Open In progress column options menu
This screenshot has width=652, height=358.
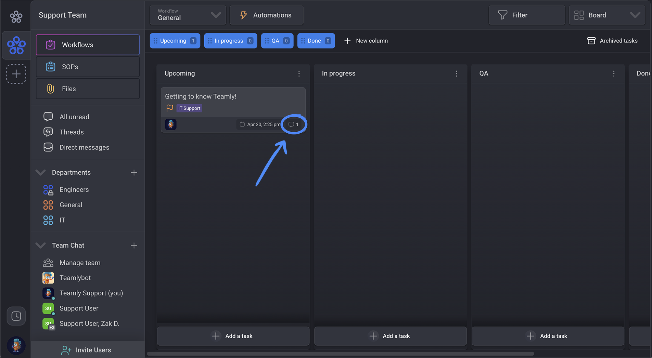pyautogui.click(x=456, y=74)
